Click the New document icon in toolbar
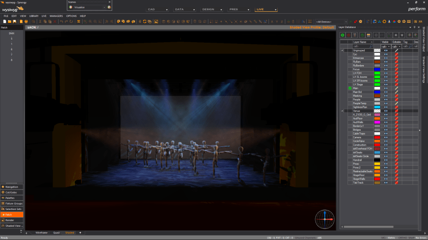 5,21
